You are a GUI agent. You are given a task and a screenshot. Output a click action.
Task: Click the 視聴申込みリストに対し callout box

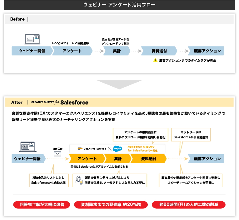point(49,180)
